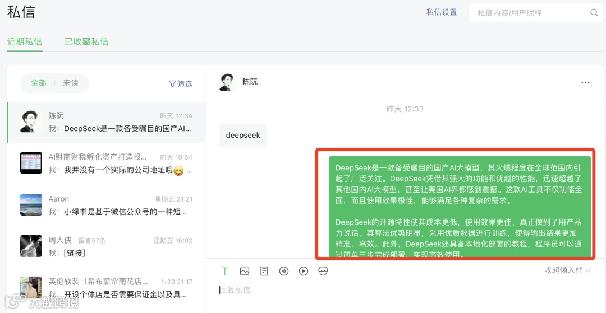Open 英伦软装 conversation

(106, 288)
